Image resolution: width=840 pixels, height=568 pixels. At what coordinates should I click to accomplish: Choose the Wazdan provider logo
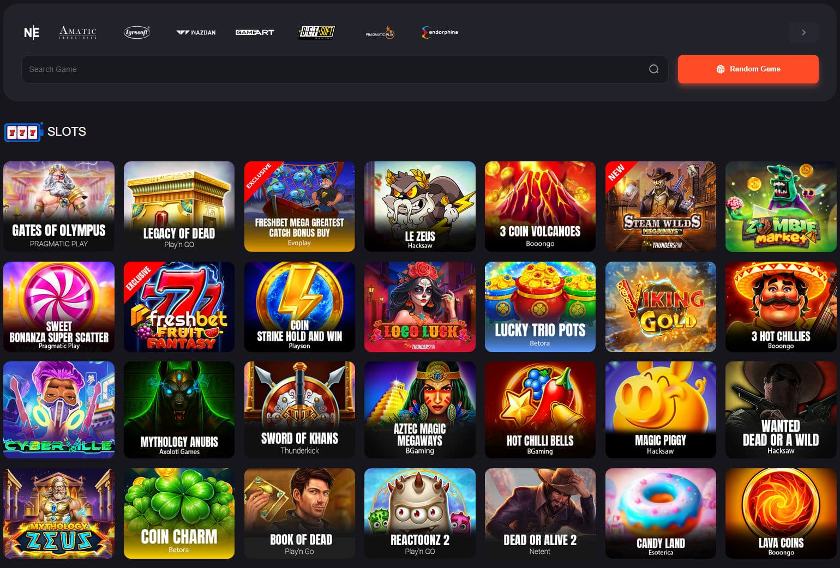[x=196, y=33]
